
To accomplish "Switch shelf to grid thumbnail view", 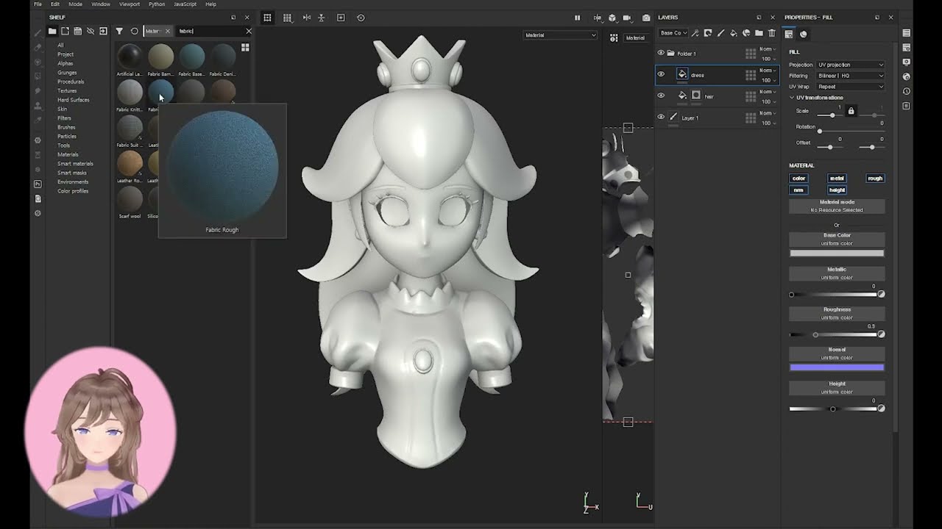I will click(x=245, y=48).
